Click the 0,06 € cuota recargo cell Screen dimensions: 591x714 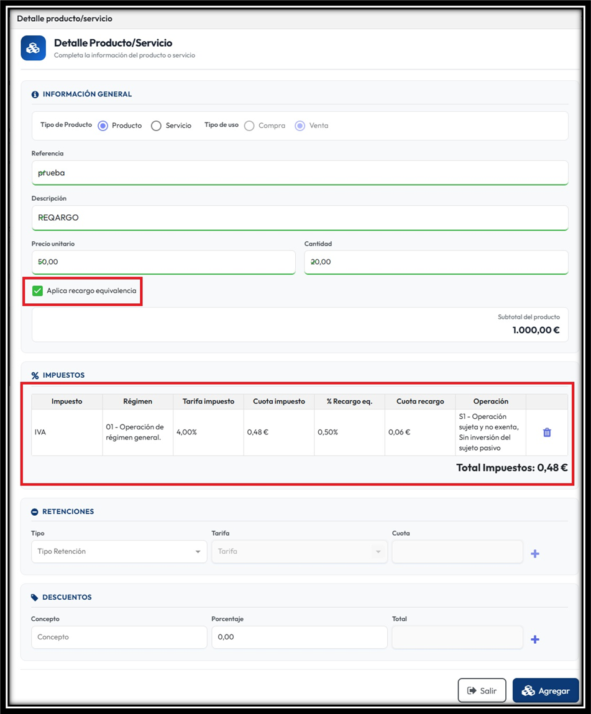tap(420, 432)
